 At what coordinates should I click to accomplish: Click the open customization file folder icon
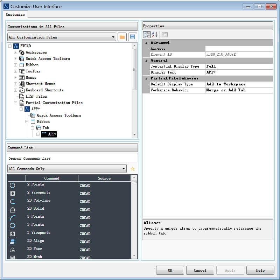click(122, 37)
